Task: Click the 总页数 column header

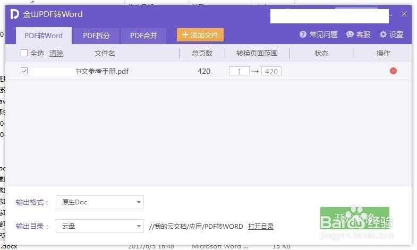Action: click(202, 53)
